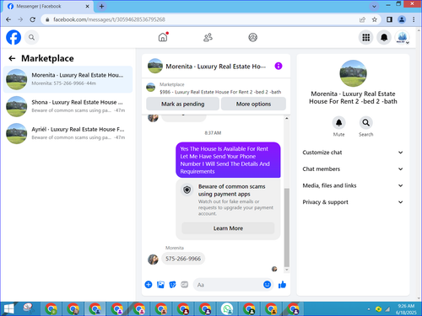Open Groups icon in top navigation

pyautogui.click(x=252, y=37)
